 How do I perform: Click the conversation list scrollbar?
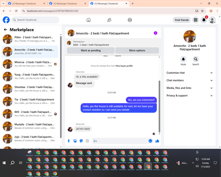(x=61, y=87)
